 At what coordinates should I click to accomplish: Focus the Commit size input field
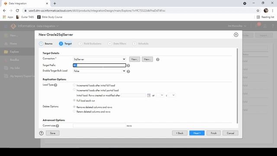point(99,126)
